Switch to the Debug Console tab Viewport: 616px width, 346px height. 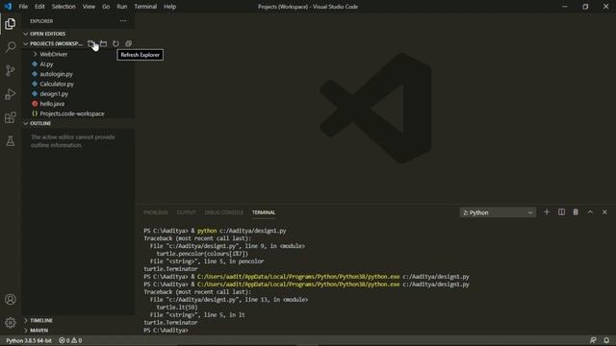(x=223, y=212)
